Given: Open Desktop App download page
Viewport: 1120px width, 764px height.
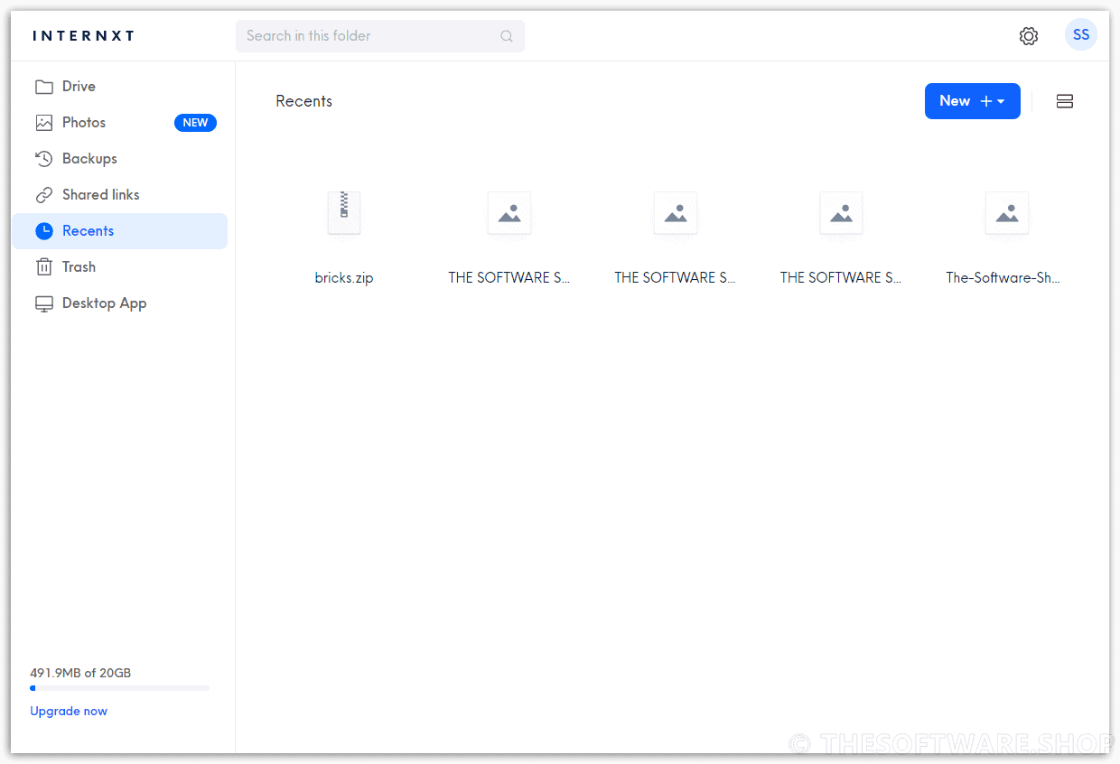Looking at the screenshot, I should coord(119,303).
